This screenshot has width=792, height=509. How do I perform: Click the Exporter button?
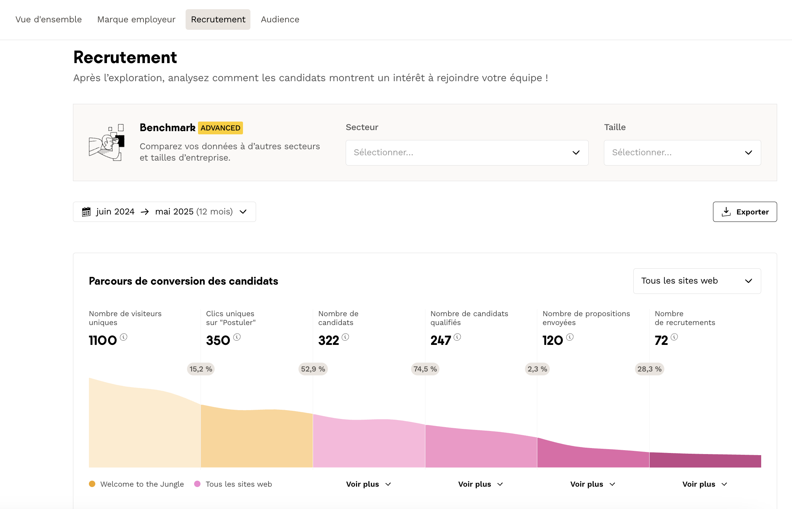click(745, 212)
